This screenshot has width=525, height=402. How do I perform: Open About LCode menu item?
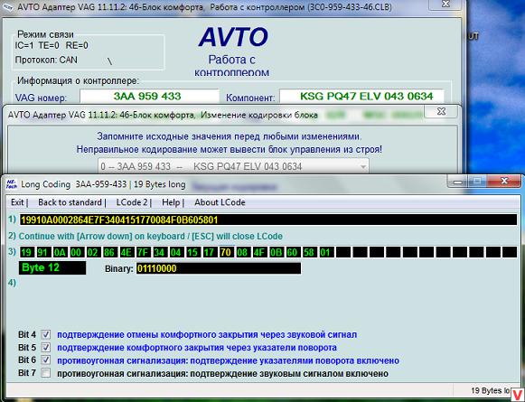(220, 202)
